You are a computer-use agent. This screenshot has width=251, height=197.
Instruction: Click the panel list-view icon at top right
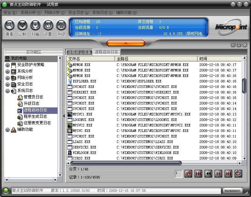click(x=233, y=45)
